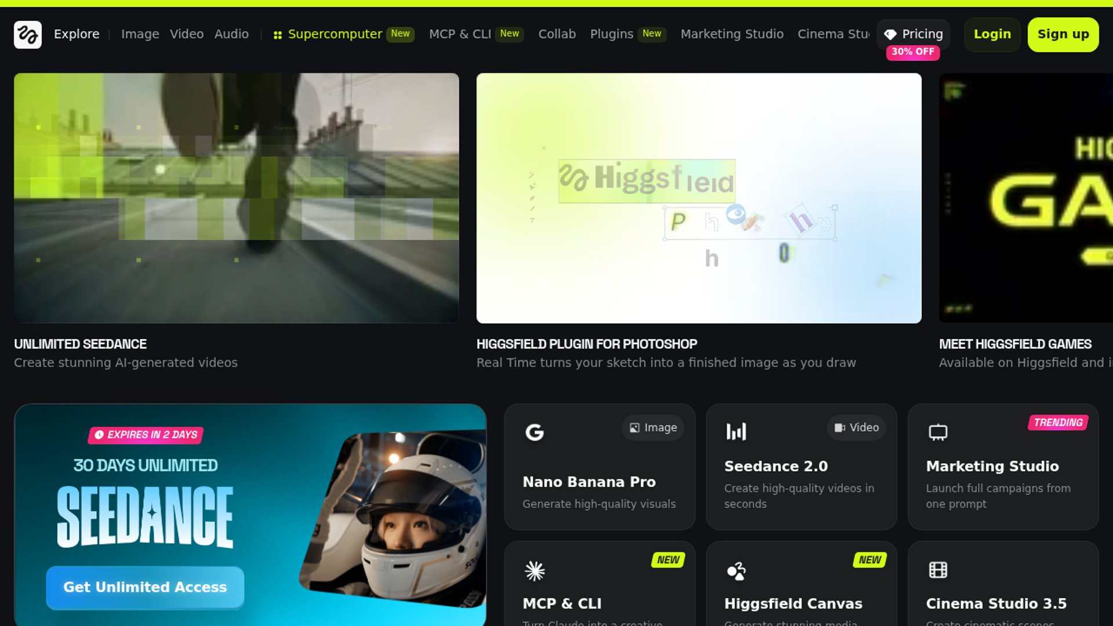
Task: Open the Explore menu
Action: tap(77, 34)
